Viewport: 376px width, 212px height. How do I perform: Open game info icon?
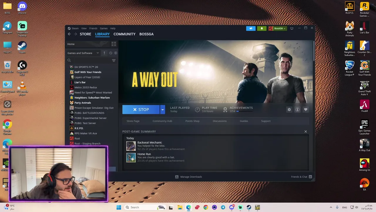[x=297, y=110]
